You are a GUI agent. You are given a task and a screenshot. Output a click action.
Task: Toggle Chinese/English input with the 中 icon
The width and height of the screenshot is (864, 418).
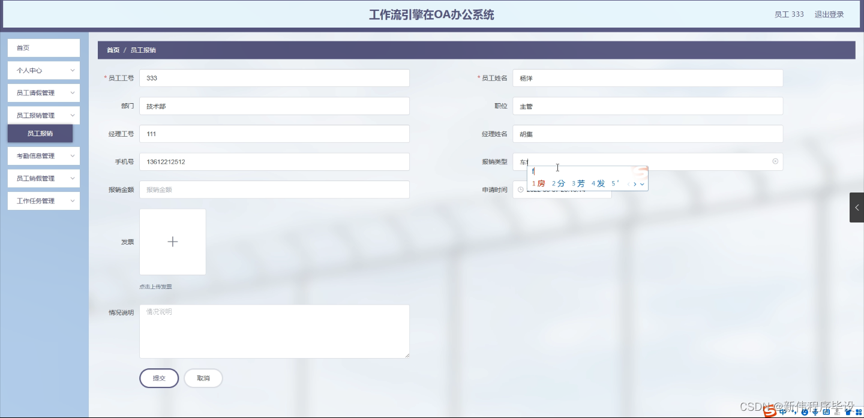click(x=784, y=411)
